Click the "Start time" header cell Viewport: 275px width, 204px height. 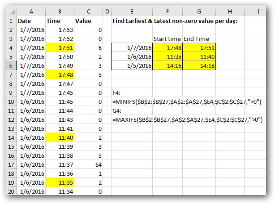tap(167, 39)
